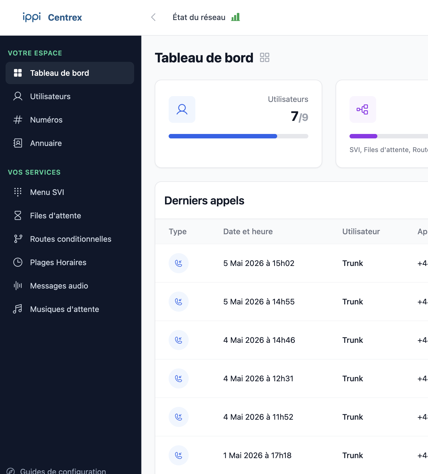428x474 pixels.
Task: Open Routes conditionnelles page
Action: point(71,239)
